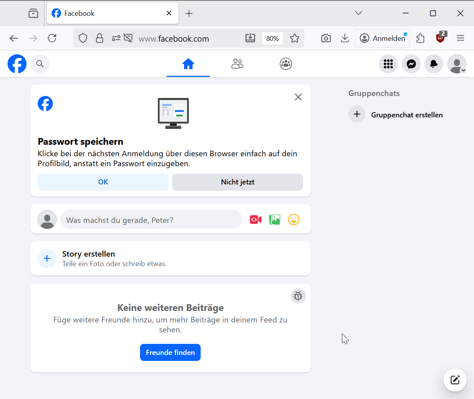Start a new message with compose icon
The width and height of the screenshot is (474, 399).
click(455, 380)
